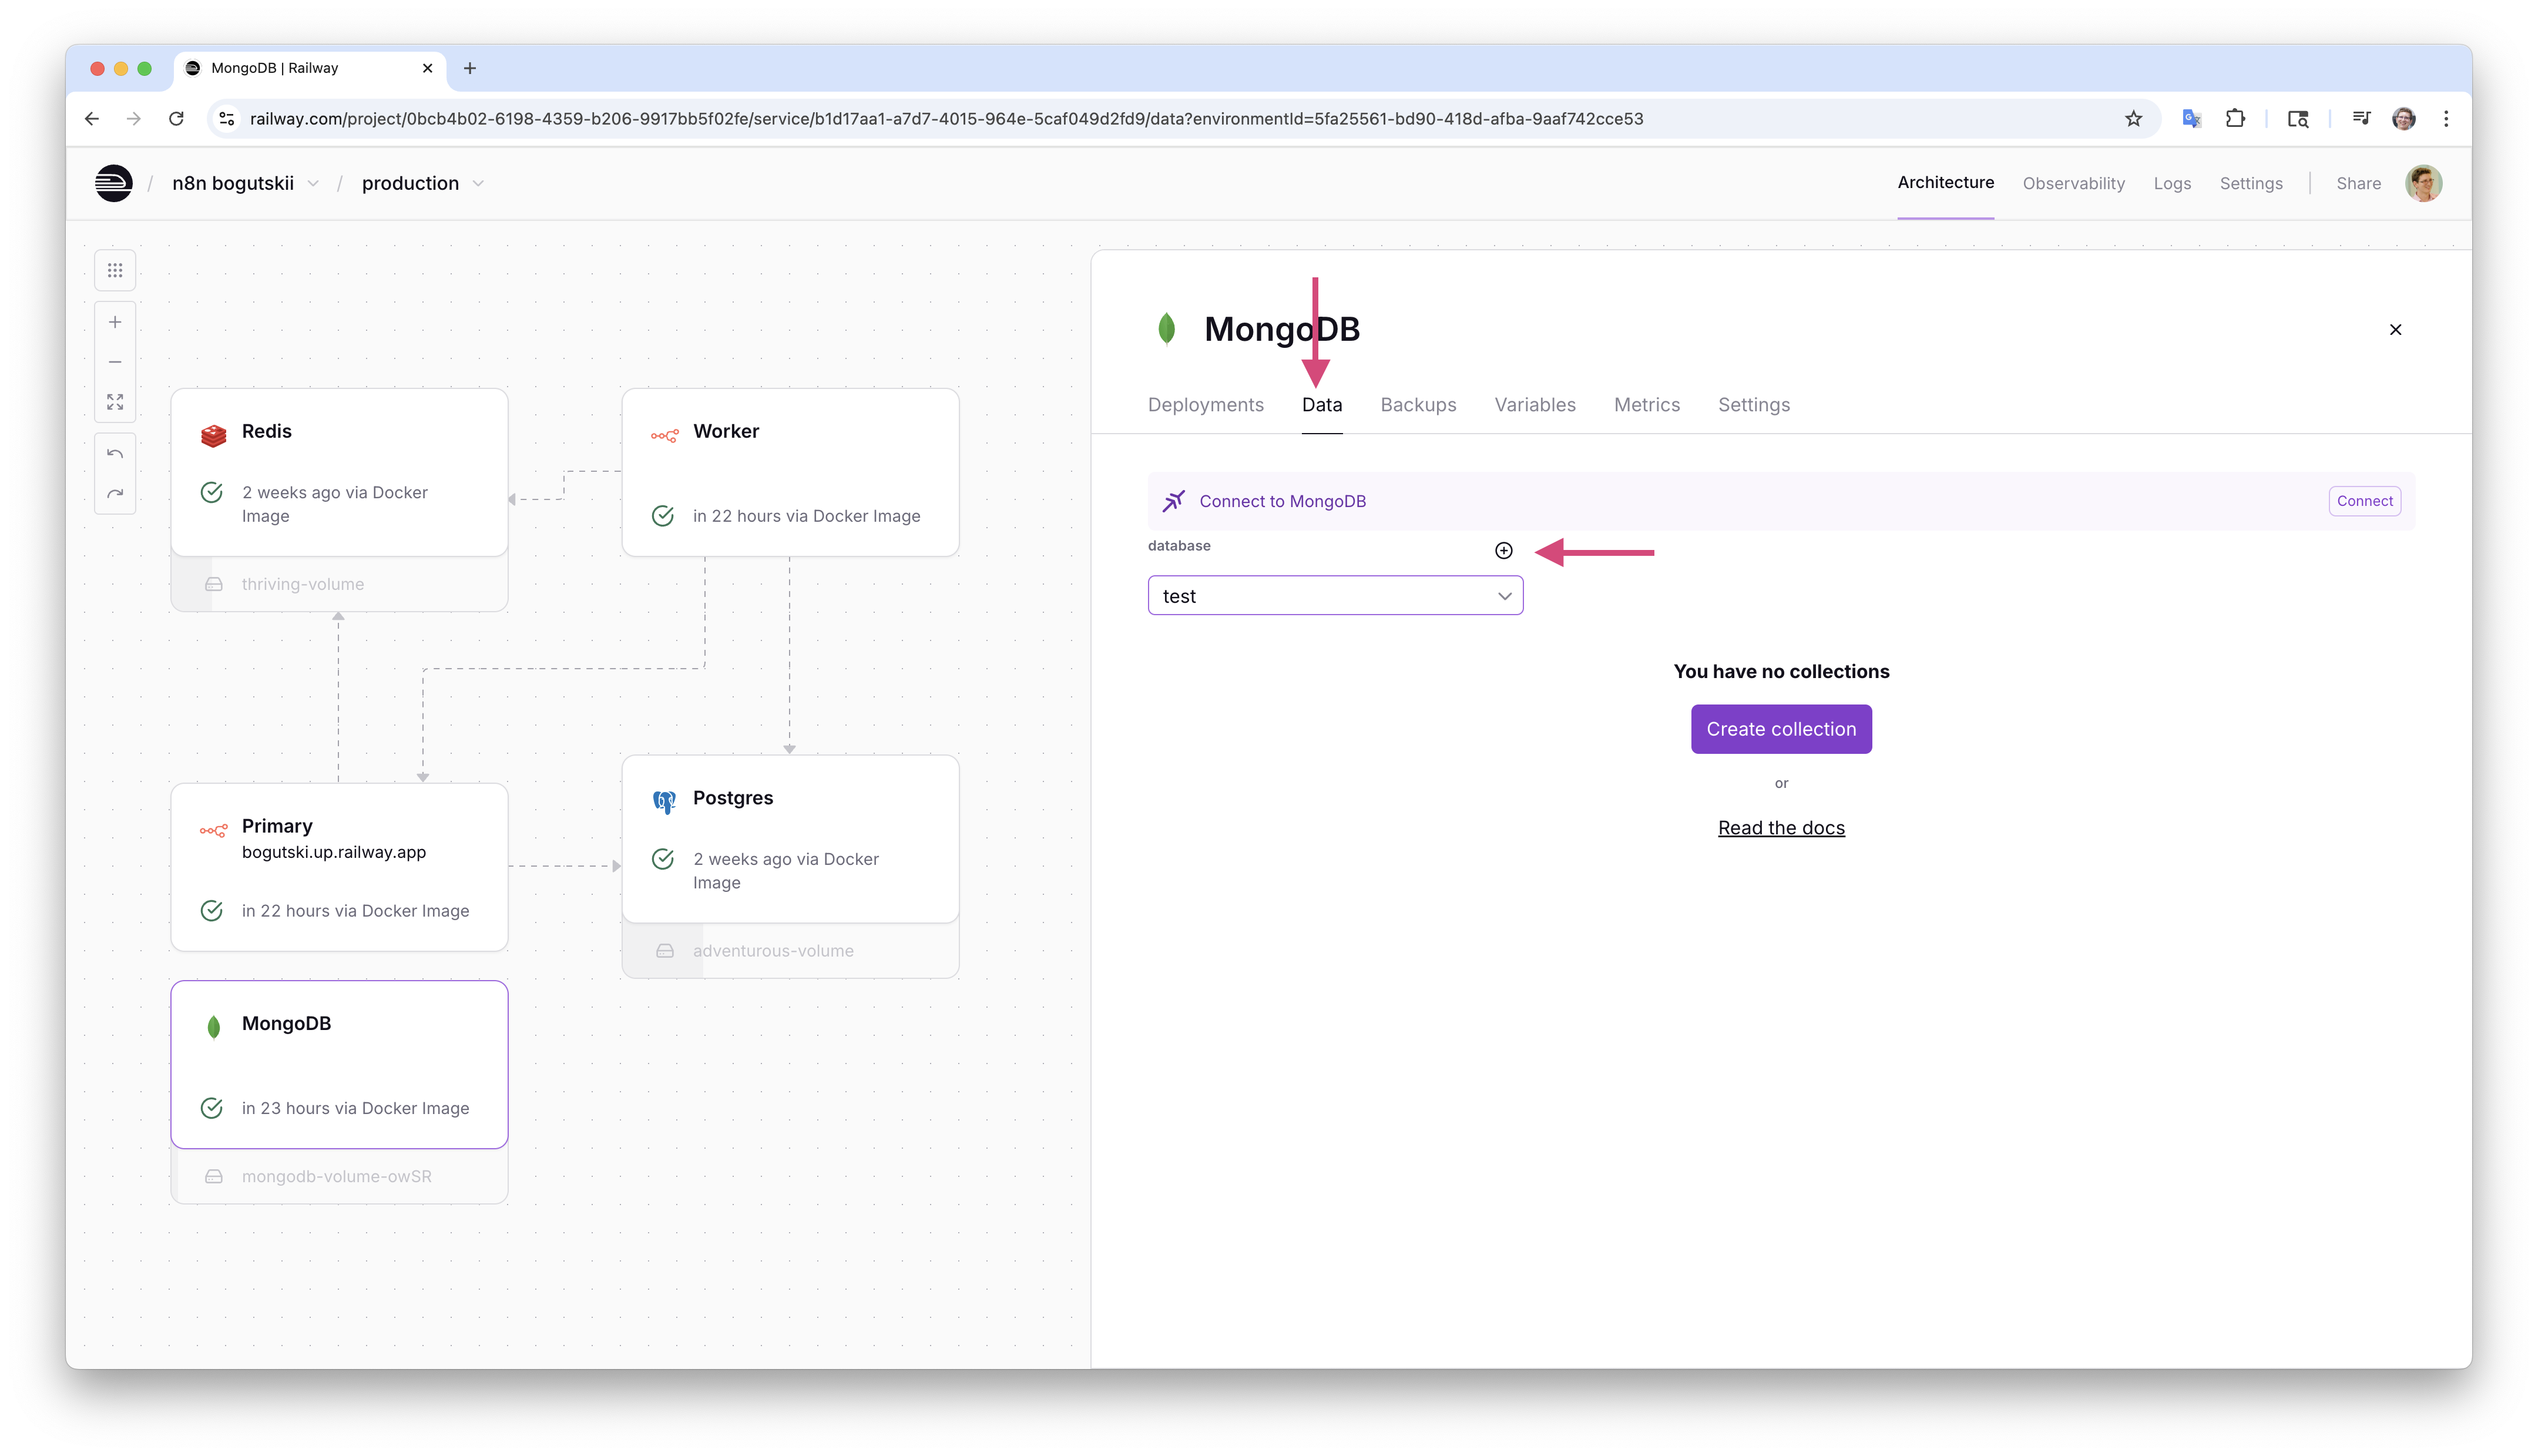Undo the last canvas change
Image resolution: width=2538 pixels, height=1456 pixels.
pyautogui.click(x=115, y=454)
